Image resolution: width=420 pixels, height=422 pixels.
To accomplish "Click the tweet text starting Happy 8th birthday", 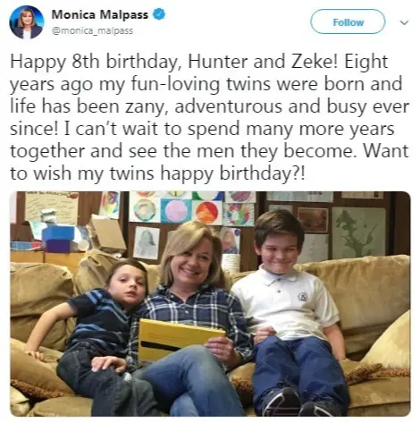I will point(209,117).
